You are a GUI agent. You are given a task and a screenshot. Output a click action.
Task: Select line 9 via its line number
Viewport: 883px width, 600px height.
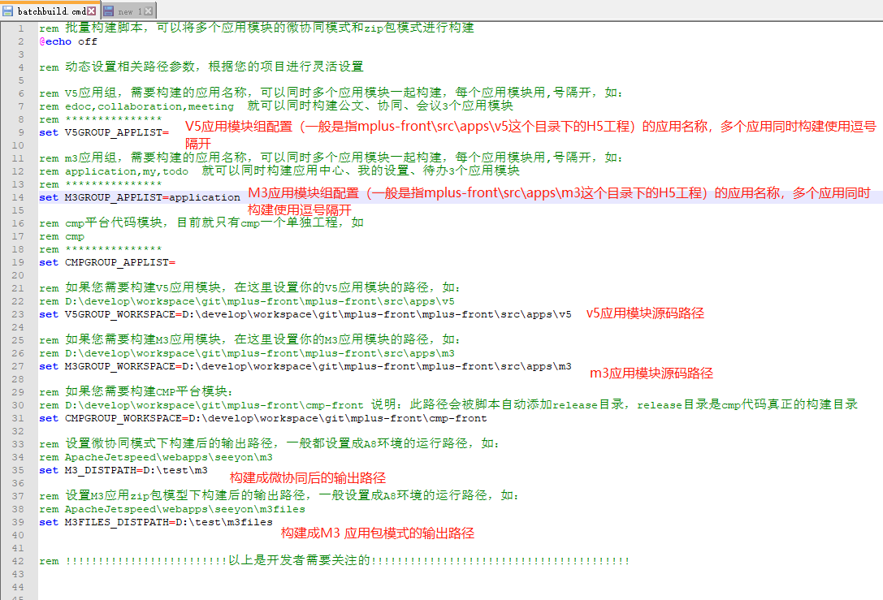tap(21, 133)
